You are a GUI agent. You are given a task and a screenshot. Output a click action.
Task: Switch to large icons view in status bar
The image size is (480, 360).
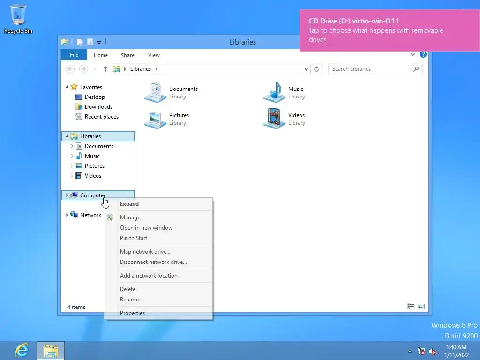click(421, 307)
